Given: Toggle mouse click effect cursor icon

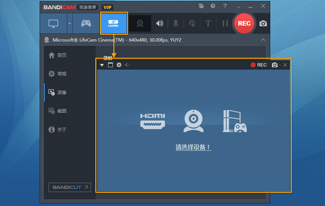Looking at the screenshot, I should (x=192, y=23).
